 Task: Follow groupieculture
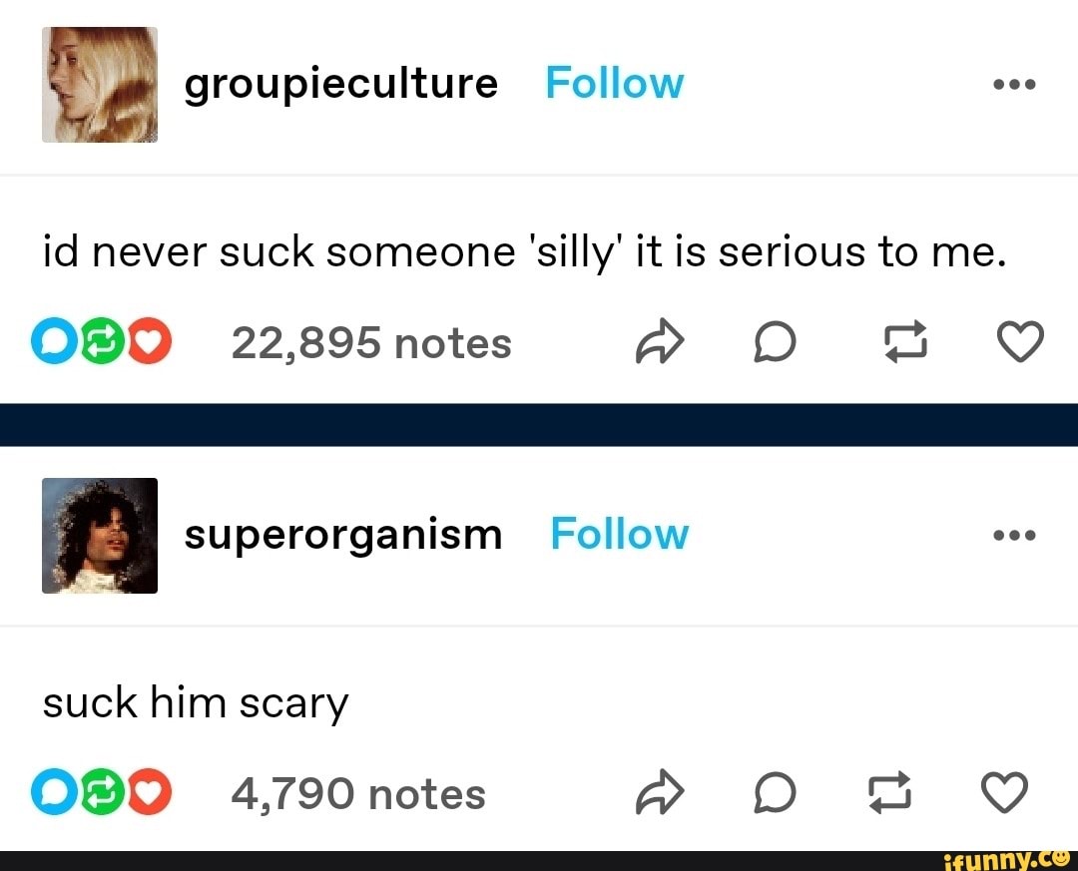615,83
